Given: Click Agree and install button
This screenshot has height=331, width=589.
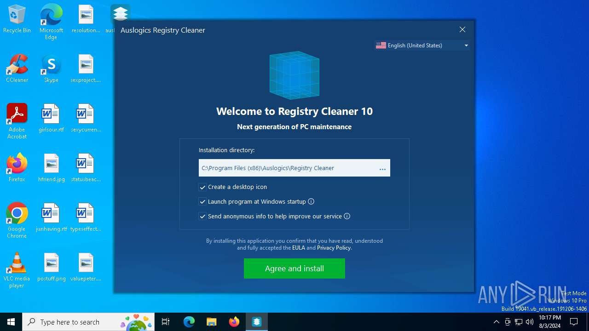Looking at the screenshot, I should [x=294, y=268].
